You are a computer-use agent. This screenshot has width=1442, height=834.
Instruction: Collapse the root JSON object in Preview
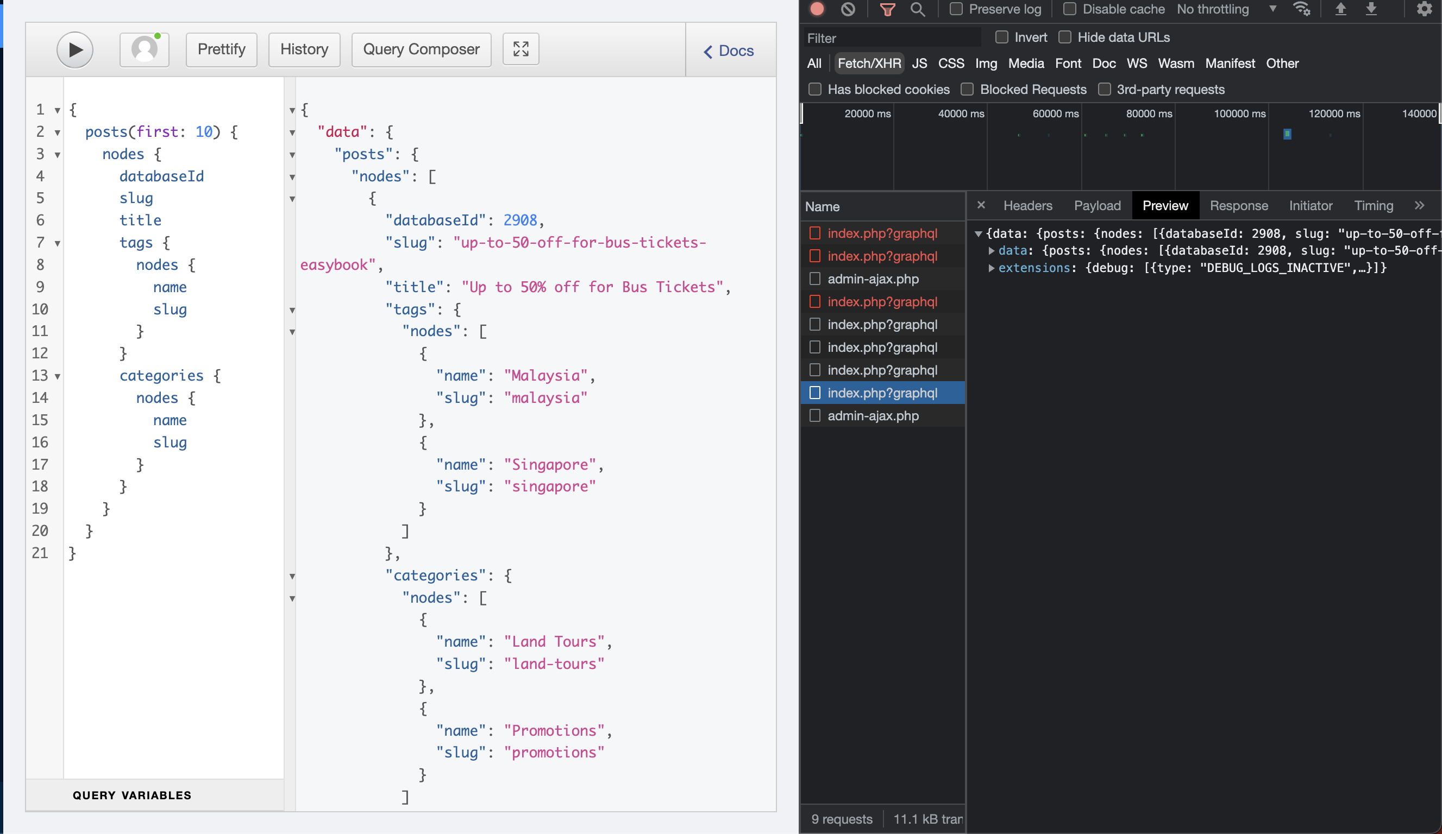click(979, 233)
